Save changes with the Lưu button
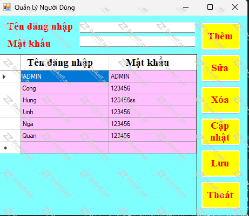 coord(220,164)
